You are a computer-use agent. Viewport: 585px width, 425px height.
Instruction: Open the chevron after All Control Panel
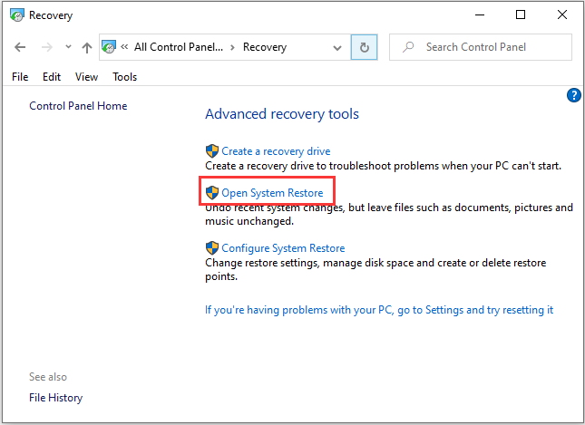(x=232, y=47)
